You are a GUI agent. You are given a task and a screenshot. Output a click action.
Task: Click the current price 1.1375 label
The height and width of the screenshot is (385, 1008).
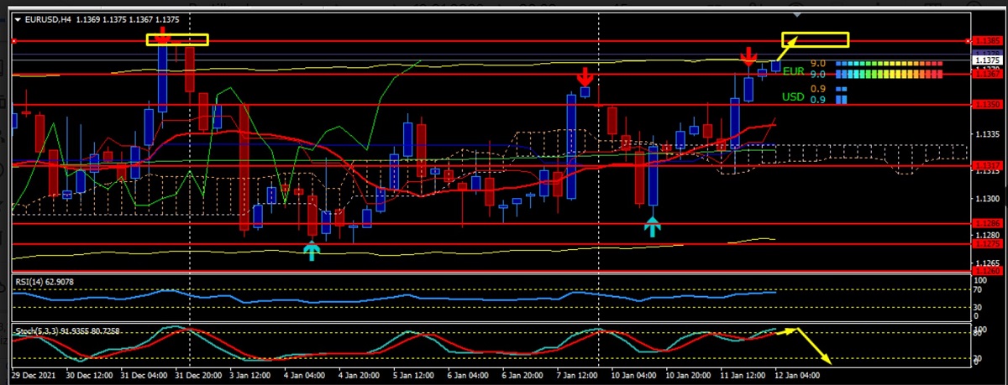tap(989, 60)
